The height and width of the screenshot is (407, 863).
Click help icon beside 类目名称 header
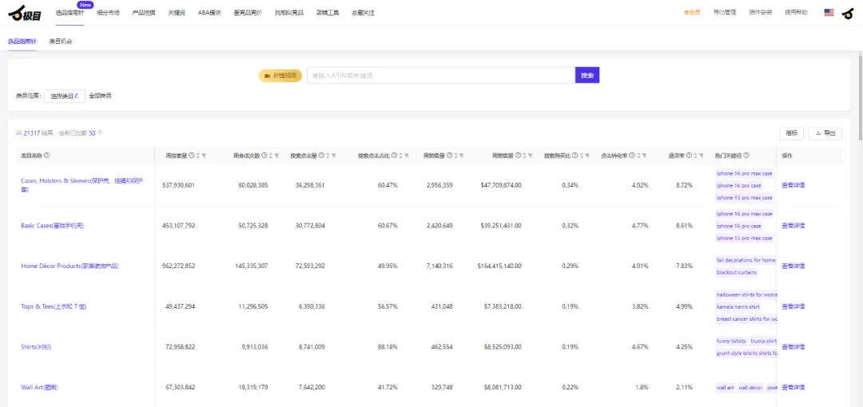[47, 156]
